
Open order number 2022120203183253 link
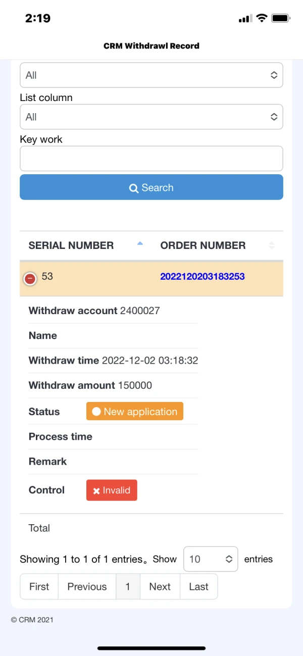[x=203, y=276]
